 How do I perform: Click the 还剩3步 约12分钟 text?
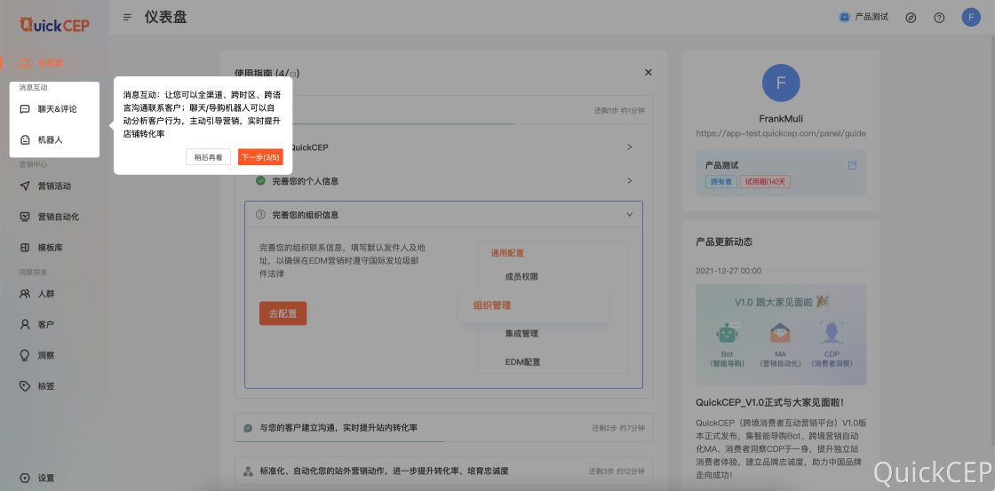617,471
